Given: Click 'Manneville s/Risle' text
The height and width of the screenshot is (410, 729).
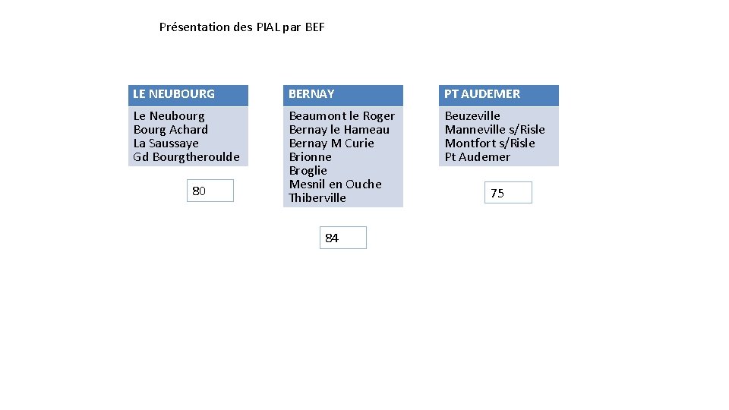Looking at the screenshot, I should (494, 130).
